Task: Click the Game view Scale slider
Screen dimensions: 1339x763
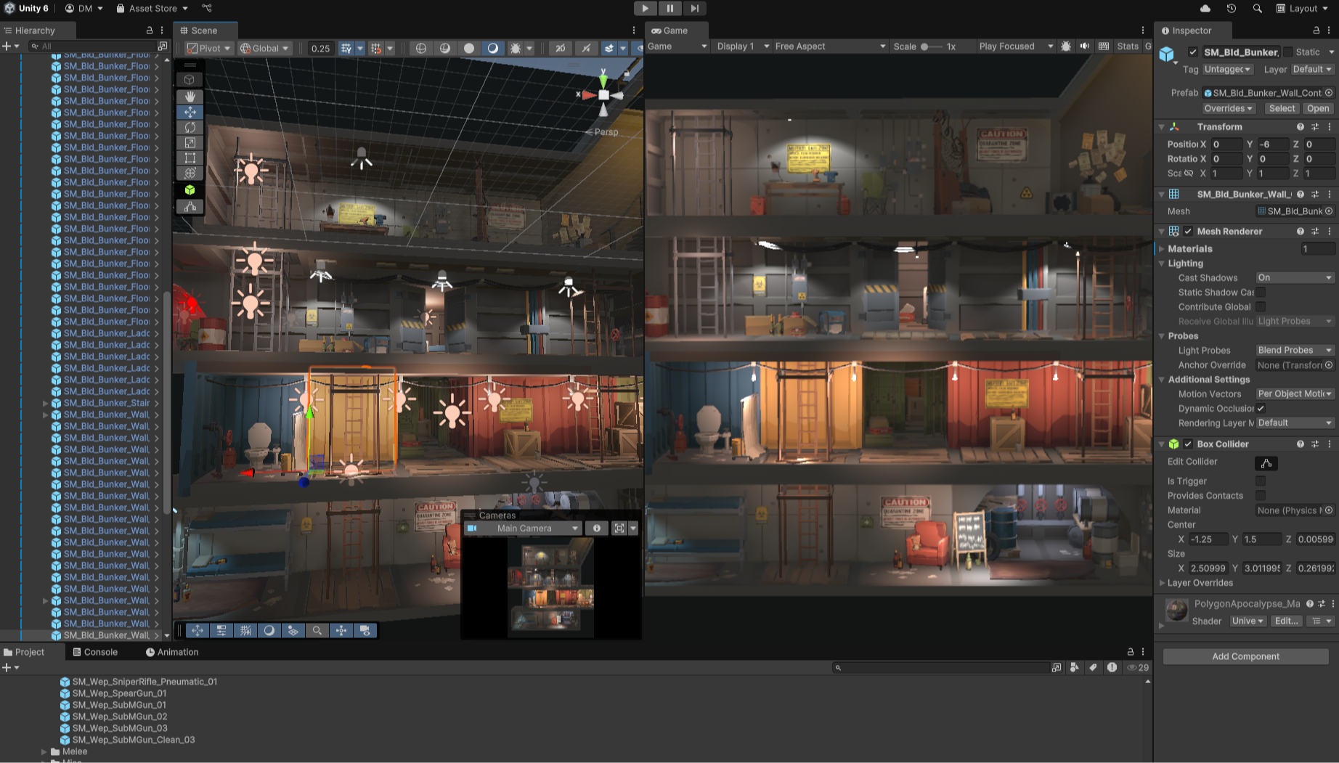Action: pyautogui.click(x=932, y=46)
